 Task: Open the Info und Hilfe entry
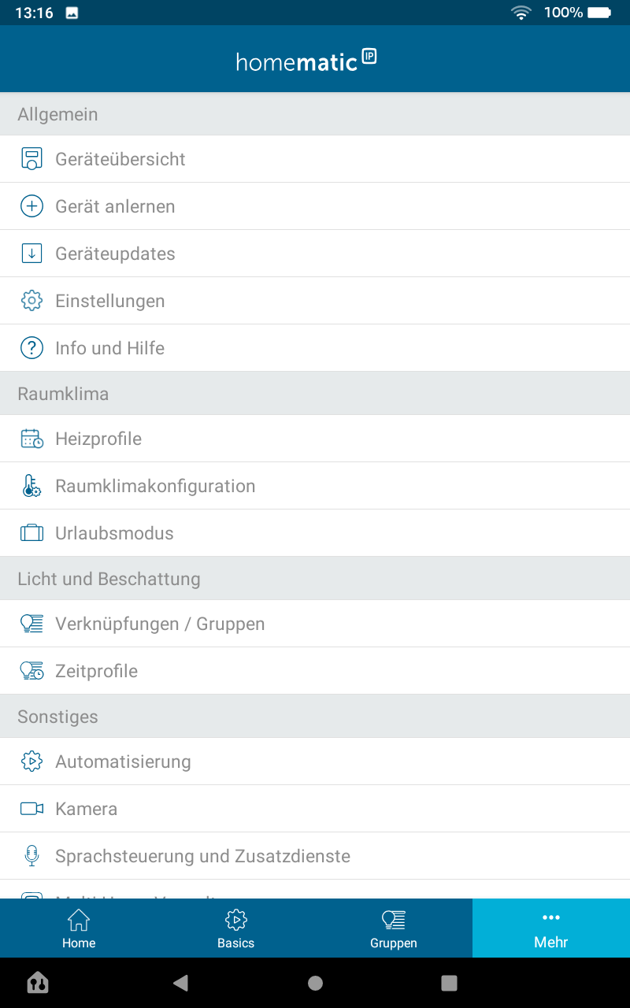coord(110,348)
